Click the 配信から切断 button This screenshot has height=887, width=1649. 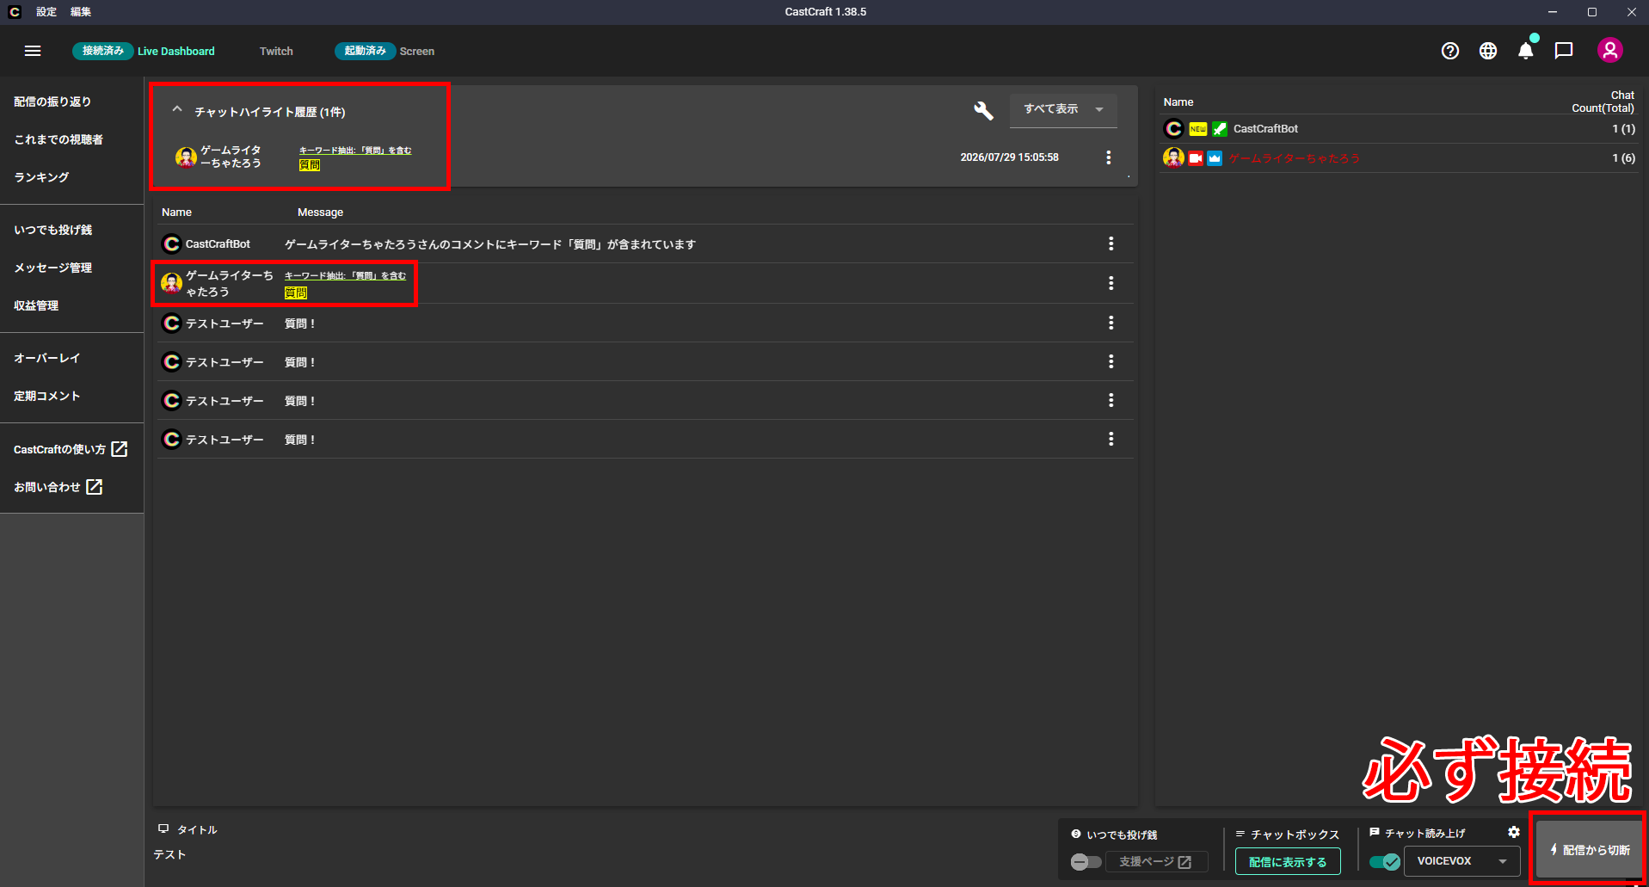click(x=1590, y=850)
